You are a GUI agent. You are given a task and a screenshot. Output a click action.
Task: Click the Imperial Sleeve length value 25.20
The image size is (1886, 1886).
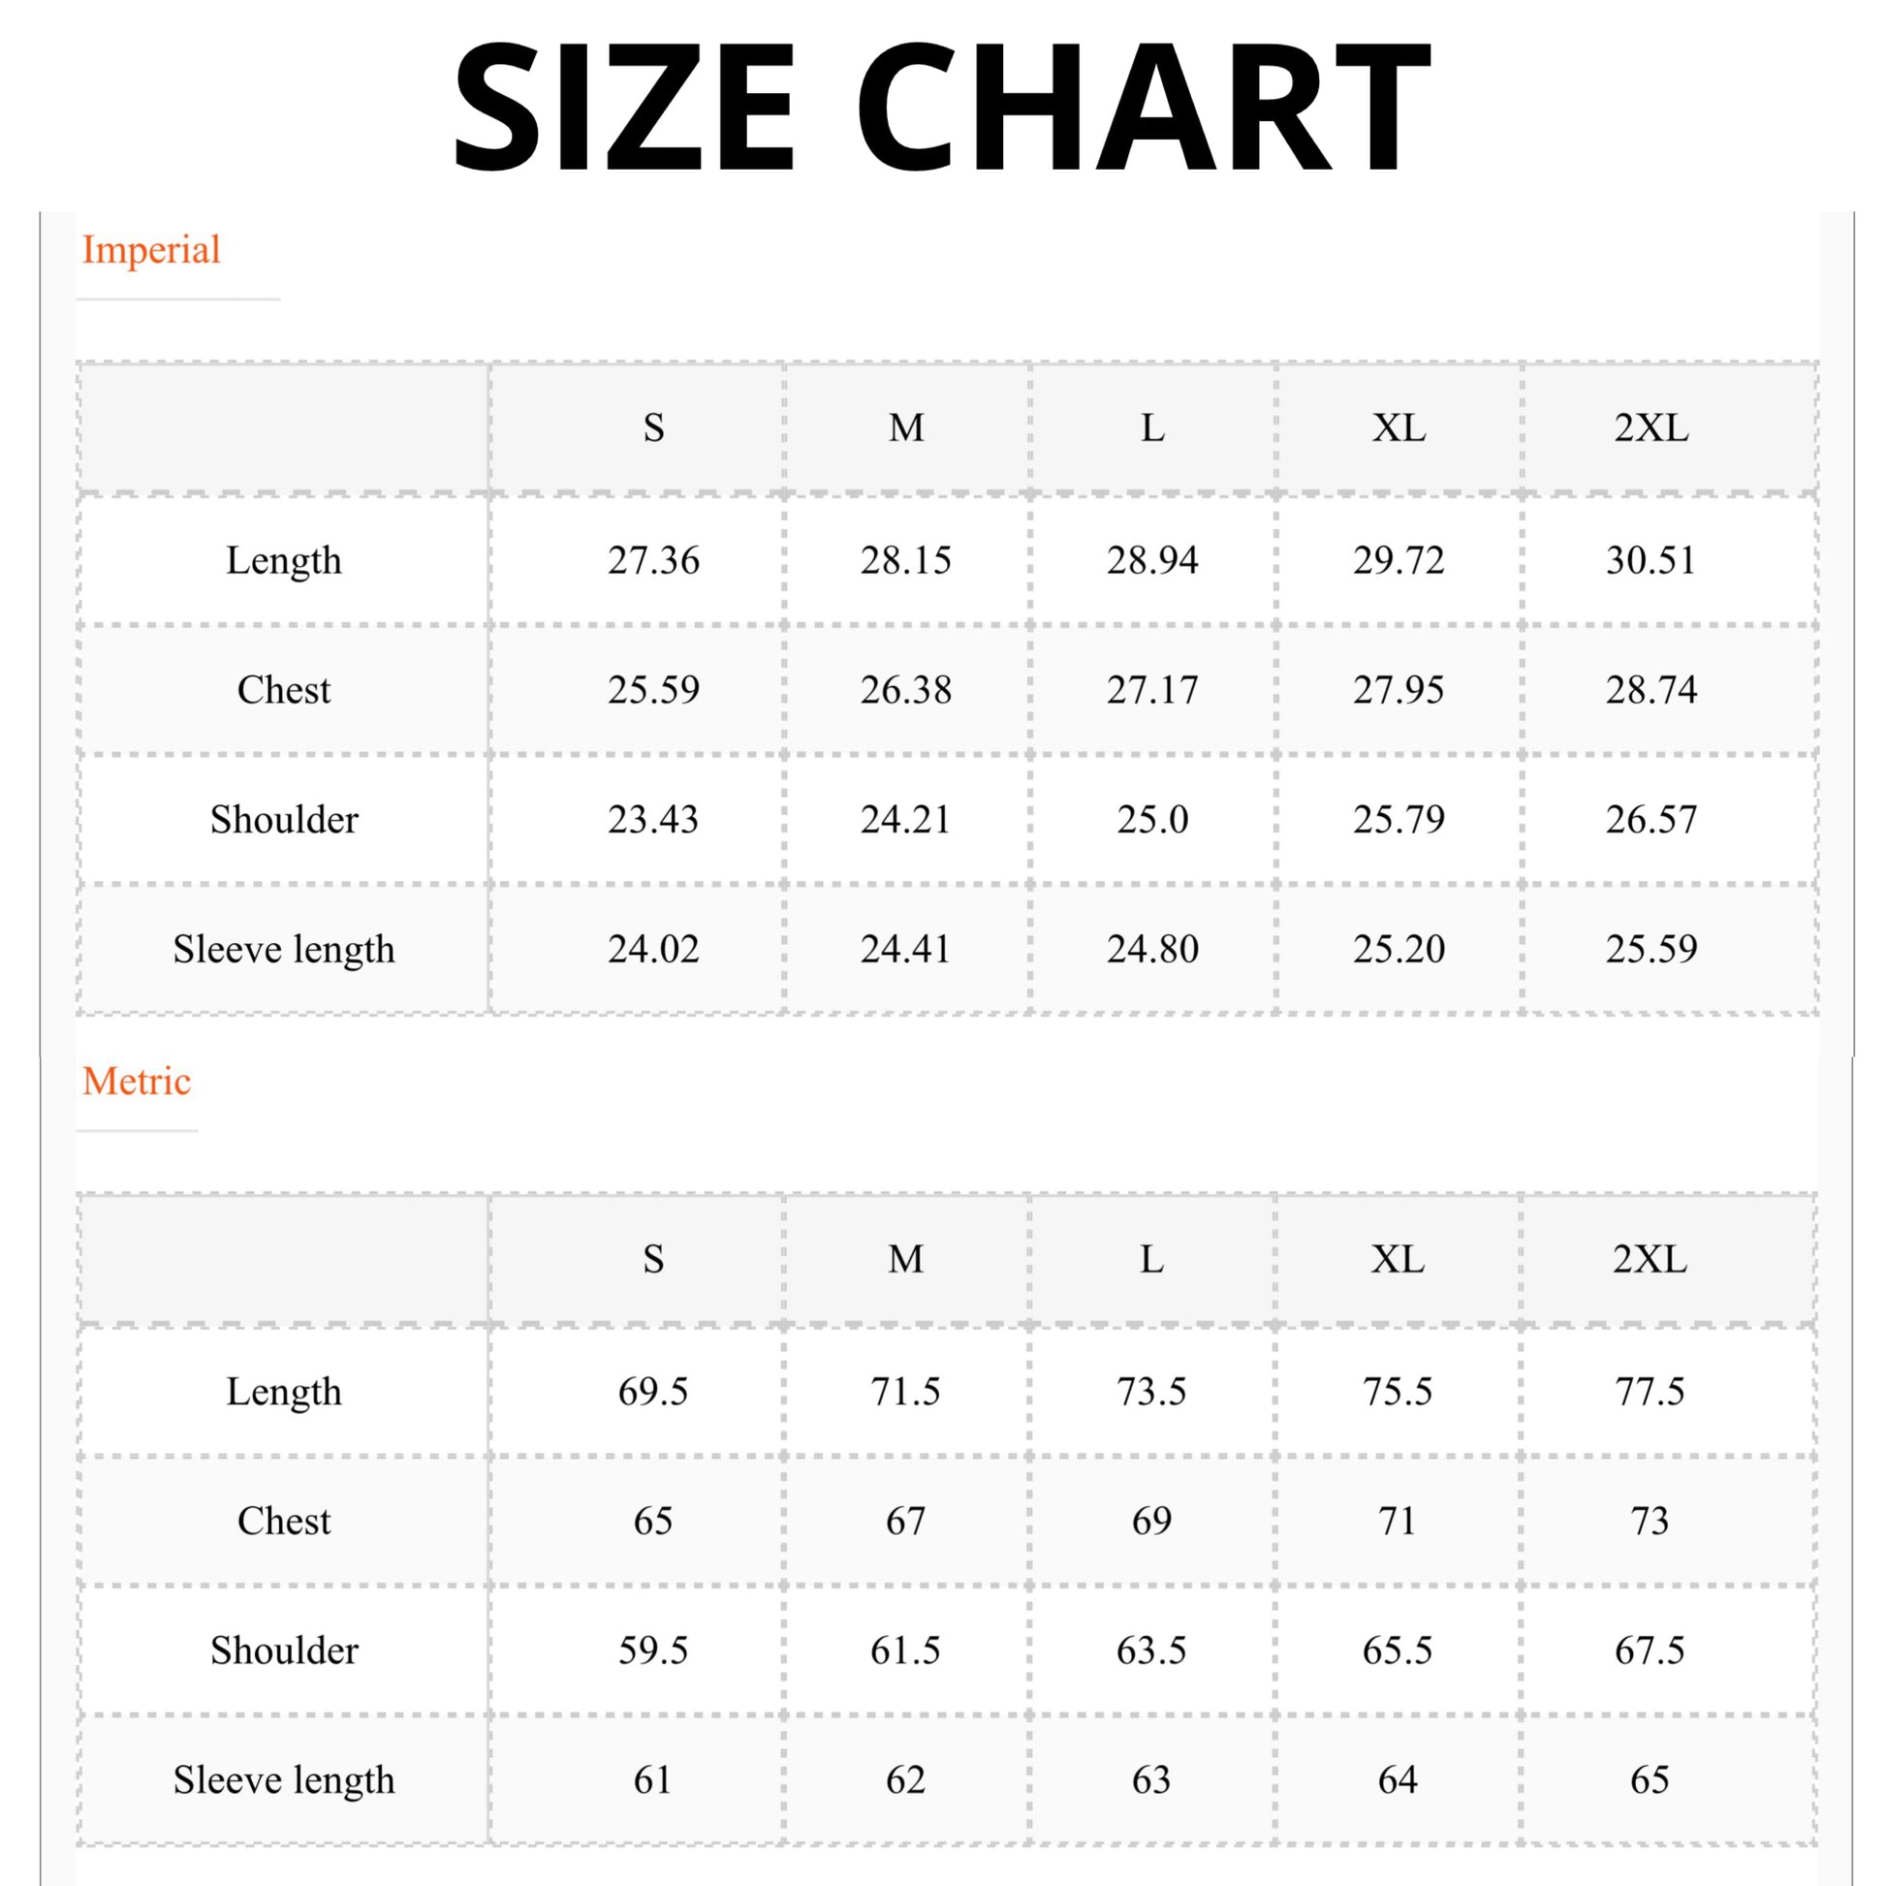1398,949
